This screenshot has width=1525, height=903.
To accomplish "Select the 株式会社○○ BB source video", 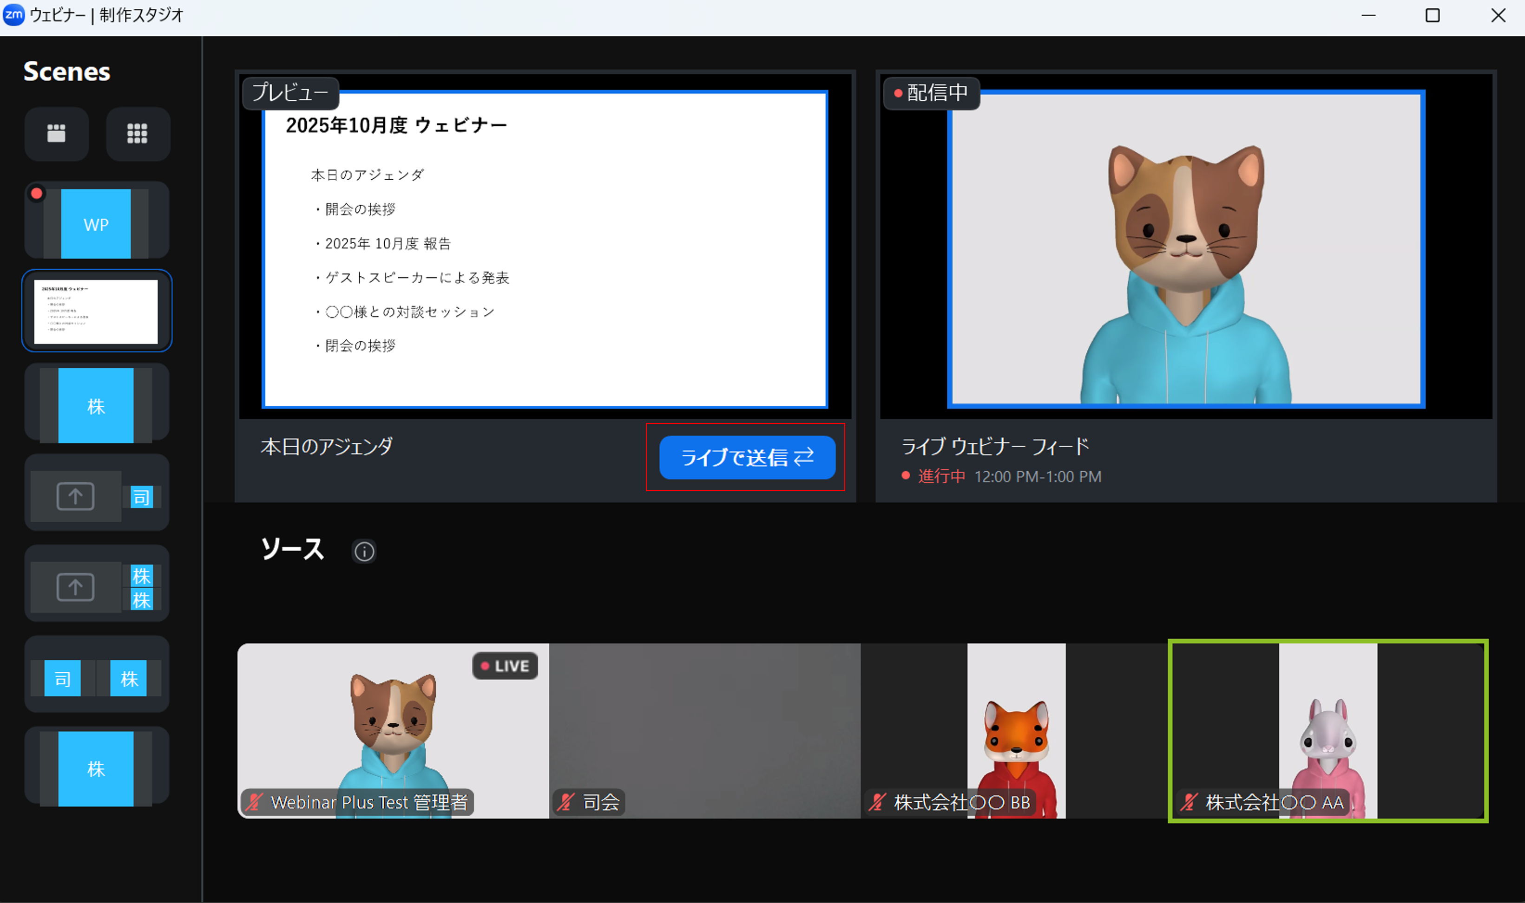I will tap(1016, 731).
